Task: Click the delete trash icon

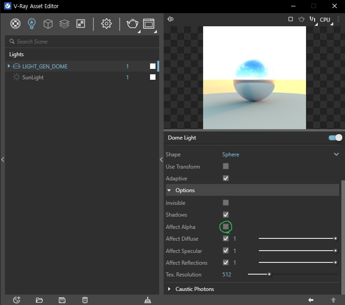Action: pos(85,300)
